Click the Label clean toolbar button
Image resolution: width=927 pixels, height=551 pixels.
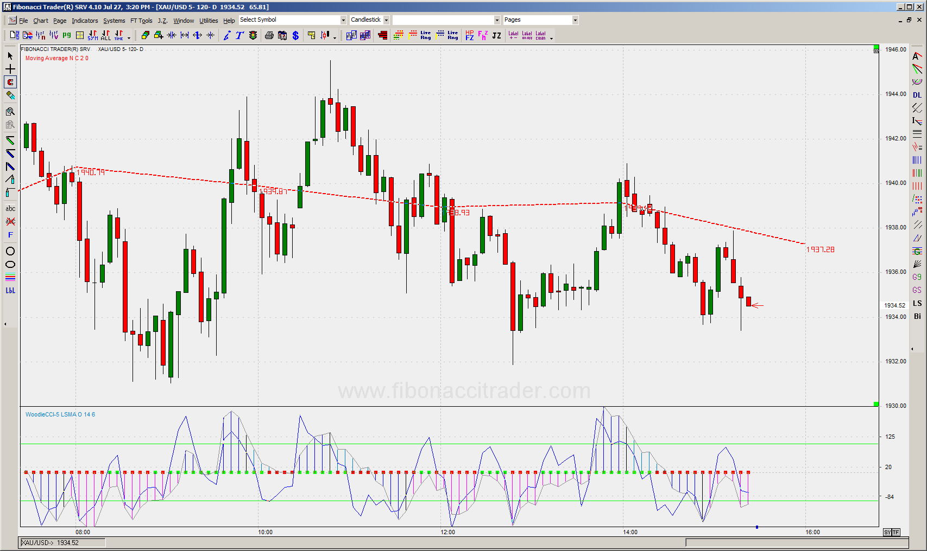pos(540,35)
